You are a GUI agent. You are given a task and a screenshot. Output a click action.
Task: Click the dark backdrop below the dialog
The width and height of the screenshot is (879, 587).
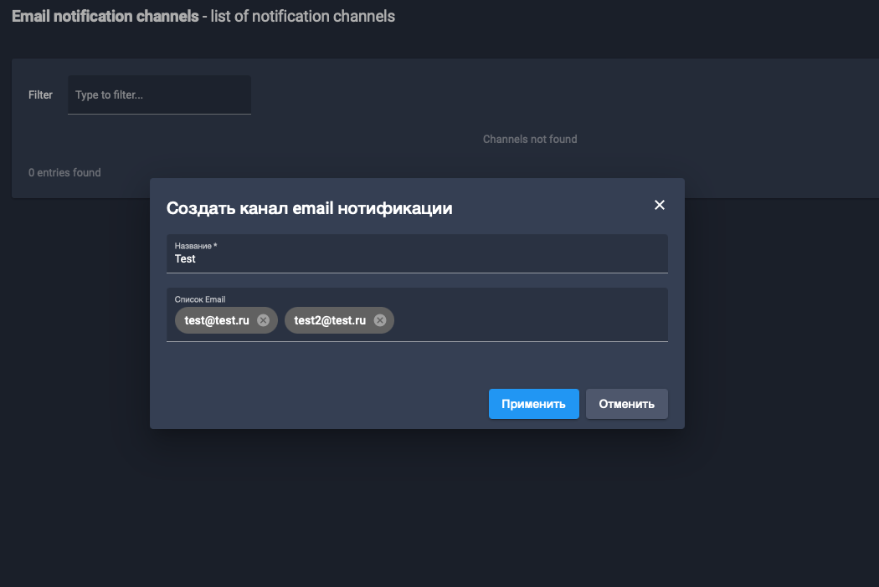[417, 510]
